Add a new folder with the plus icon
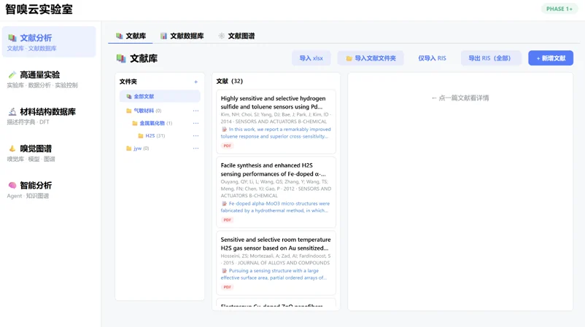The height and width of the screenshot is (327, 585). click(x=196, y=82)
